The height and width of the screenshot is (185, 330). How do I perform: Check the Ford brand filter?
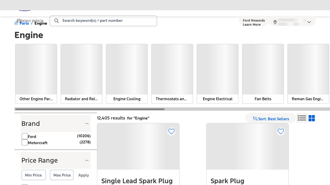25,136
